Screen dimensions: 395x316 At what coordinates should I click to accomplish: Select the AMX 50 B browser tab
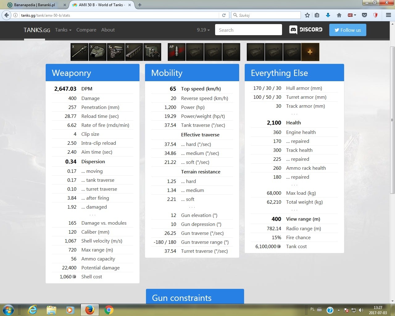[102, 5]
